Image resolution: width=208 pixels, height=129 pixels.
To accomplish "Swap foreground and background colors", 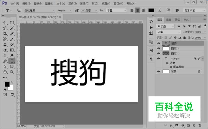I will pos(12,83).
